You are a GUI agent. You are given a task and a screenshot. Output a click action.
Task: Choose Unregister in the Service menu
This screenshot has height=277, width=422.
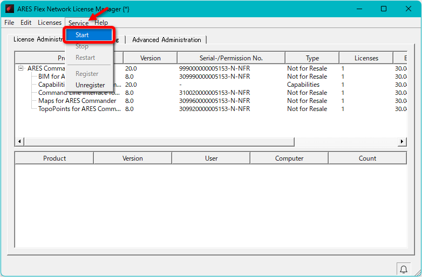click(90, 85)
